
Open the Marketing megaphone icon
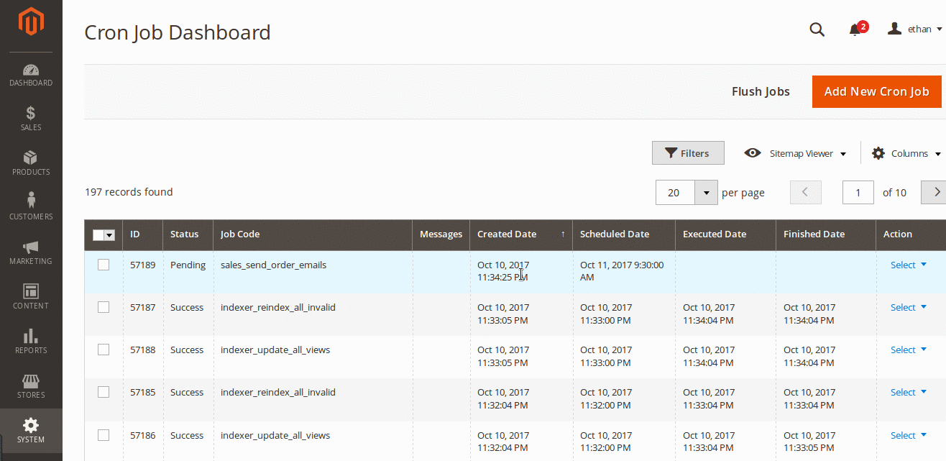(31, 247)
